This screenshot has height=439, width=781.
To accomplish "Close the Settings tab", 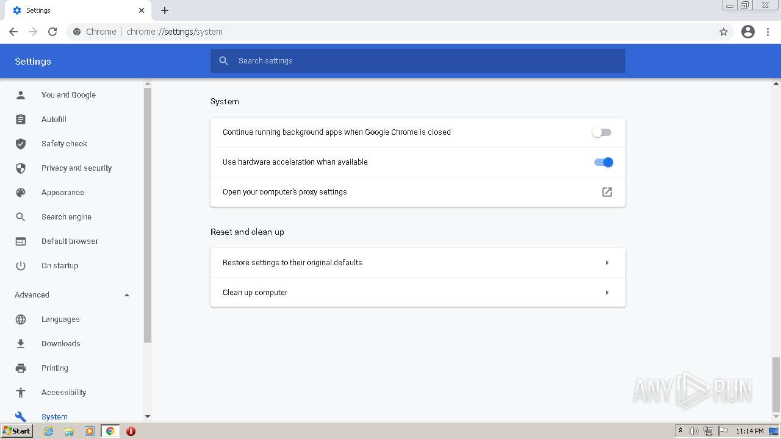I will pyautogui.click(x=142, y=10).
